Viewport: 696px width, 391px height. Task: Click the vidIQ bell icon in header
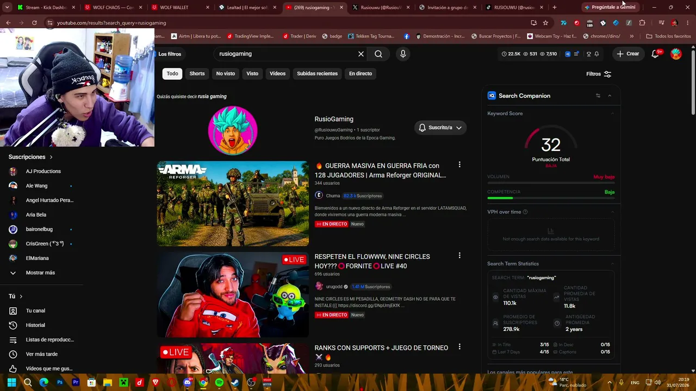point(596,54)
